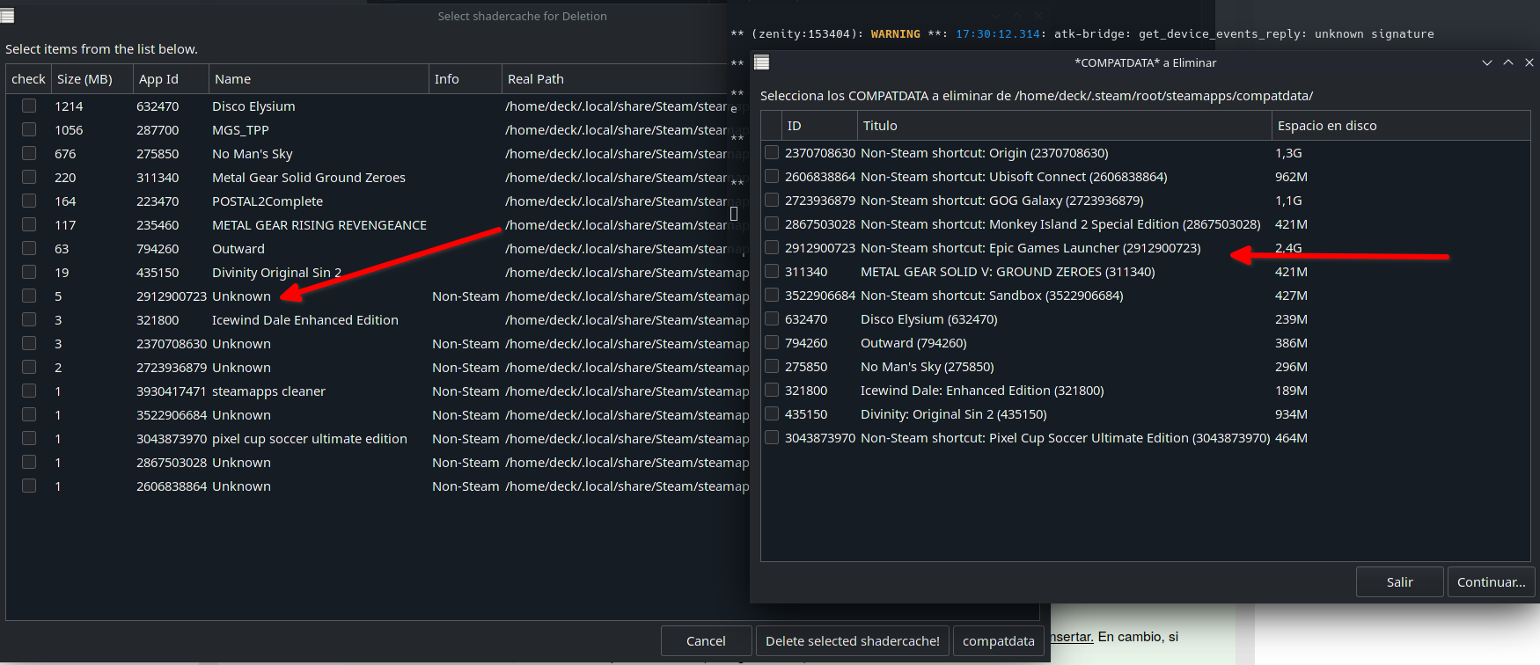The image size is (1540, 665).
Task: Select App Id 223470 cell
Action: pos(158,201)
